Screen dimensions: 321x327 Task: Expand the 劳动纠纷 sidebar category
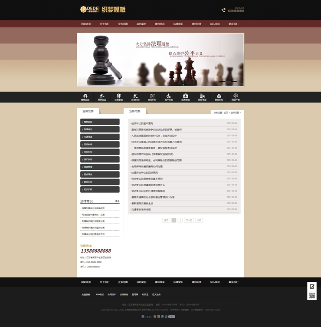[x=100, y=145]
